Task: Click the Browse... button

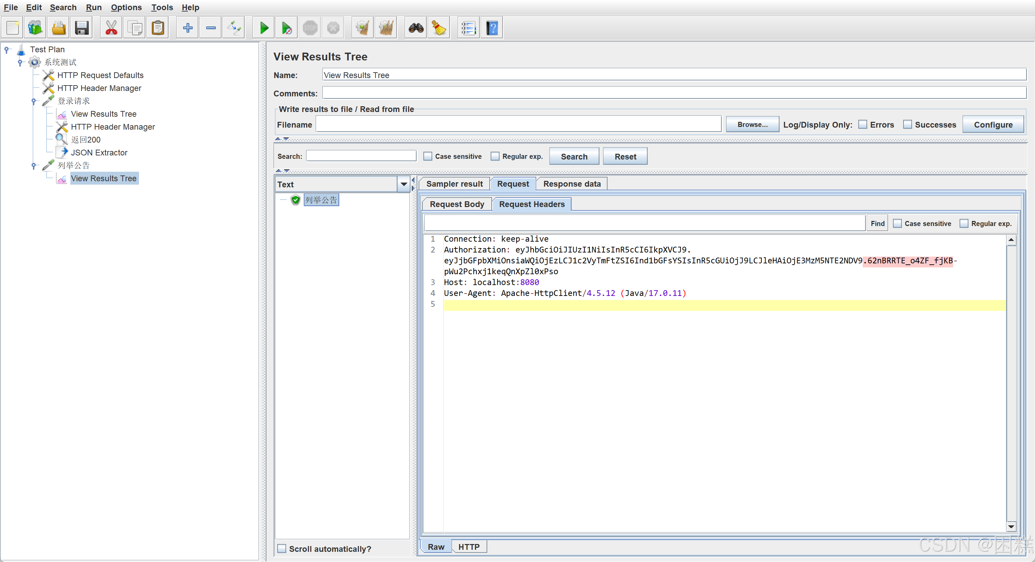Action: 752,125
